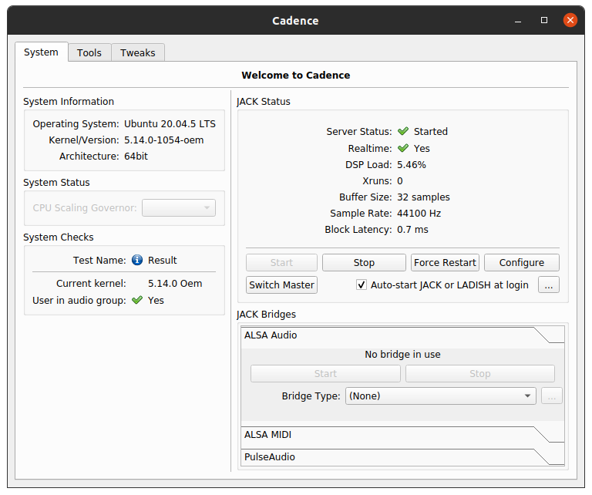Open the CPU Scaling Governor dropdown
This screenshot has height=495, width=592.
point(179,208)
